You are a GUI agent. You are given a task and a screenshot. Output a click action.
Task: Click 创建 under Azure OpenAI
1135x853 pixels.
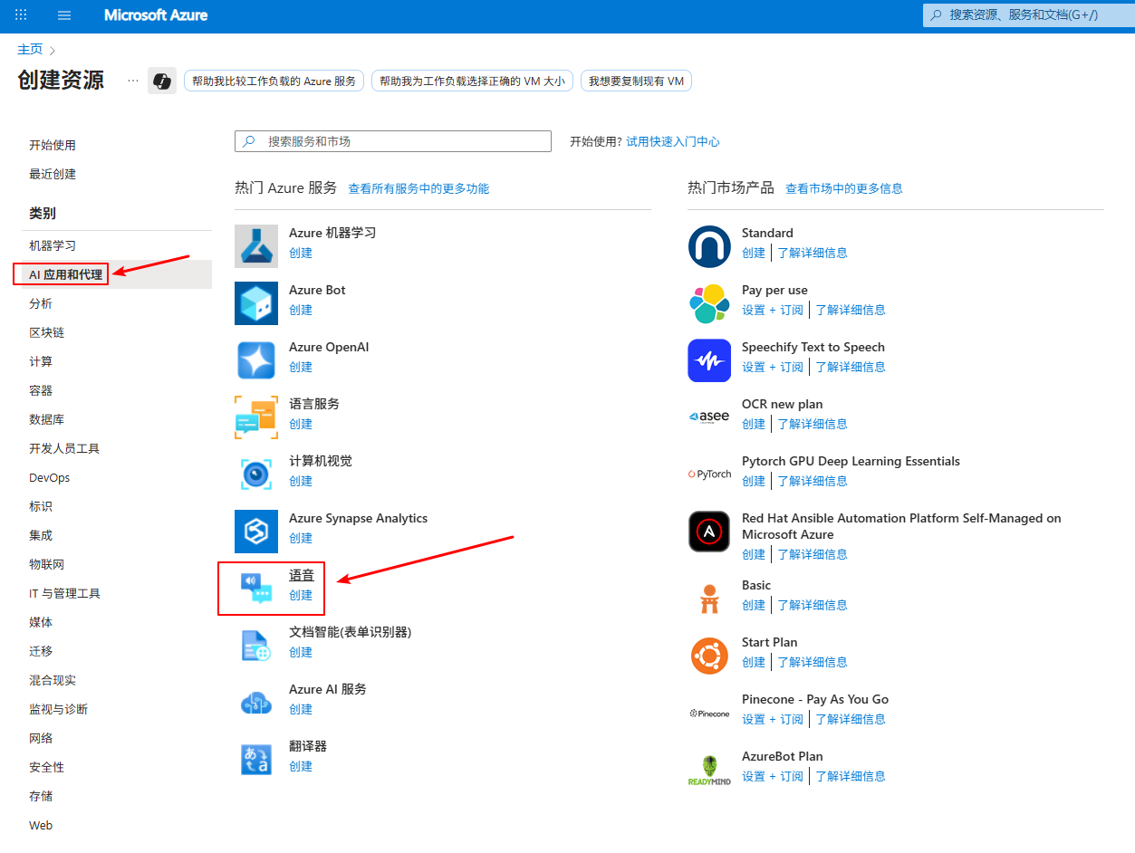(x=301, y=367)
